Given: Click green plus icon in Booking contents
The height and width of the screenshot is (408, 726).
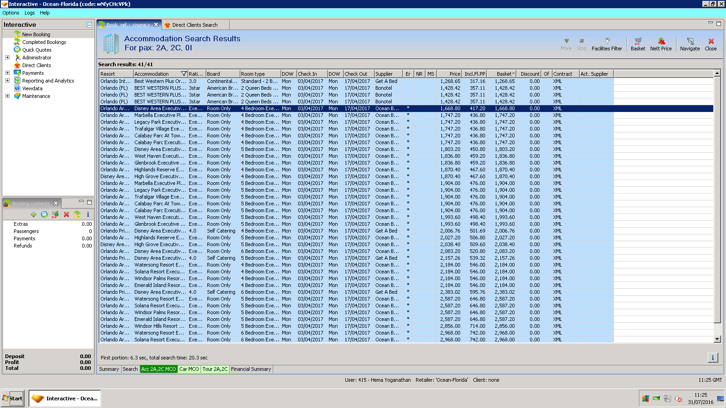Looking at the screenshot, I should click(34, 214).
